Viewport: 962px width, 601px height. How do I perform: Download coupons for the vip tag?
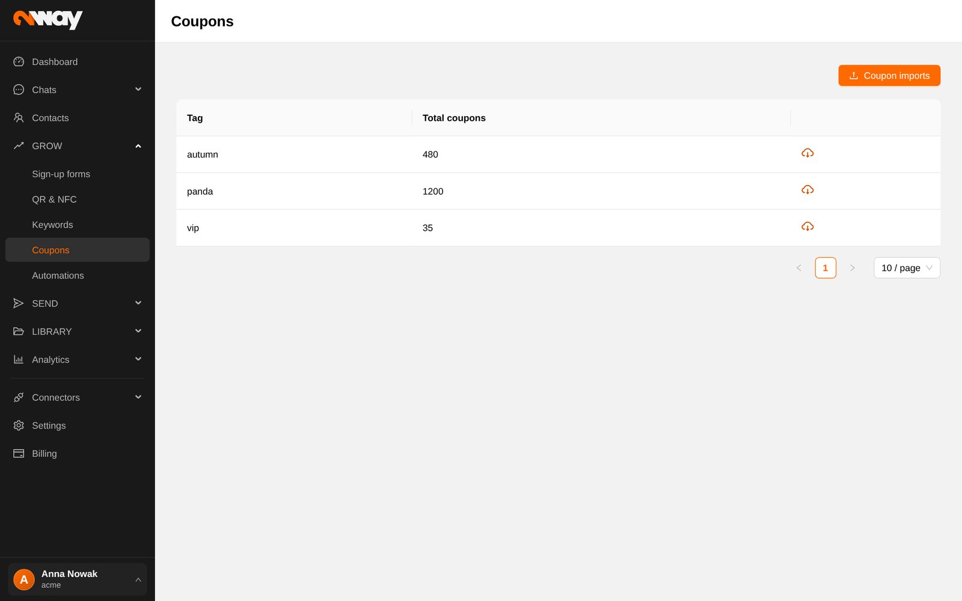pyautogui.click(x=807, y=227)
